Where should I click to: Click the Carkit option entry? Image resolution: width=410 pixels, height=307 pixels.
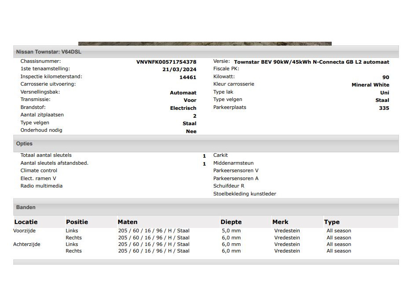(x=220, y=155)
